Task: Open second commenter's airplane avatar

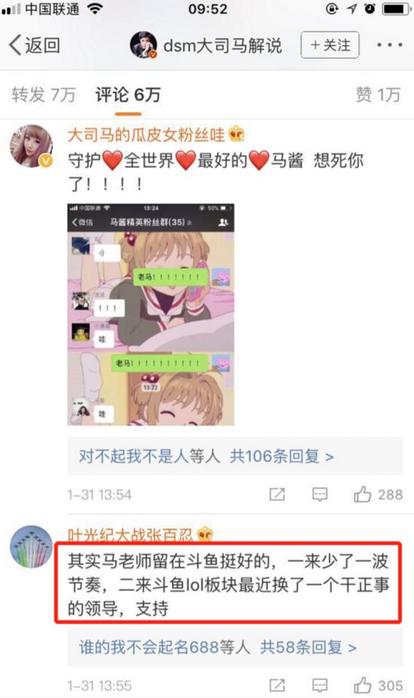Action: point(31,546)
